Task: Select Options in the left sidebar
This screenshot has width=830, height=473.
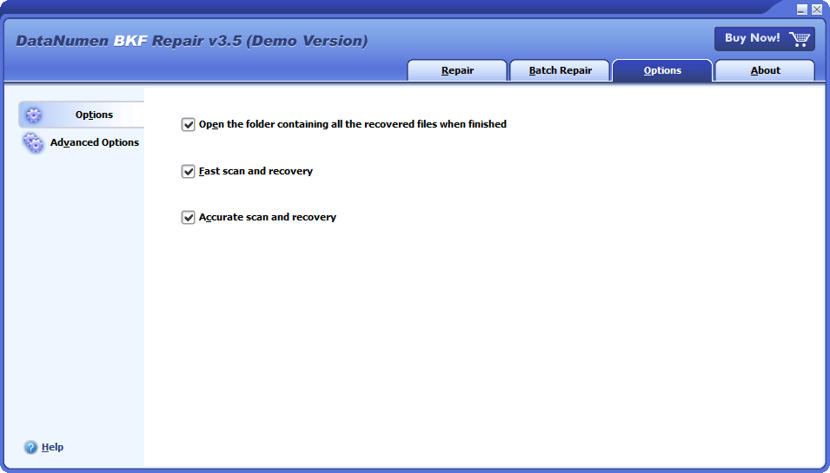Action: pos(82,115)
